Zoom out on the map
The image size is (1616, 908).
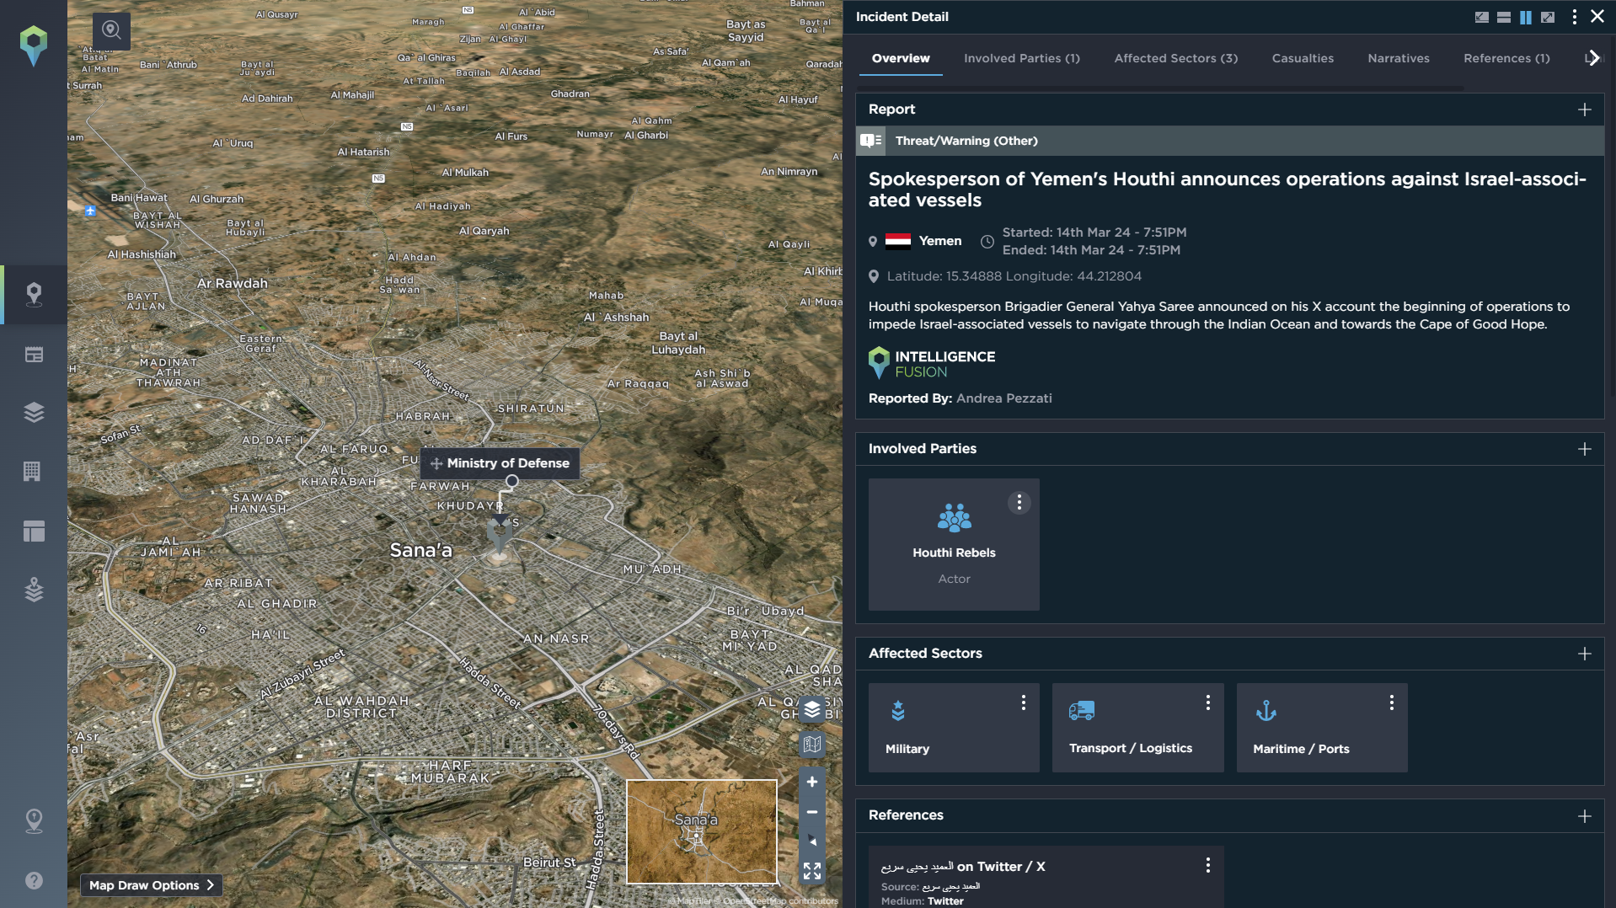pyautogui.click(x=812, y=812)
